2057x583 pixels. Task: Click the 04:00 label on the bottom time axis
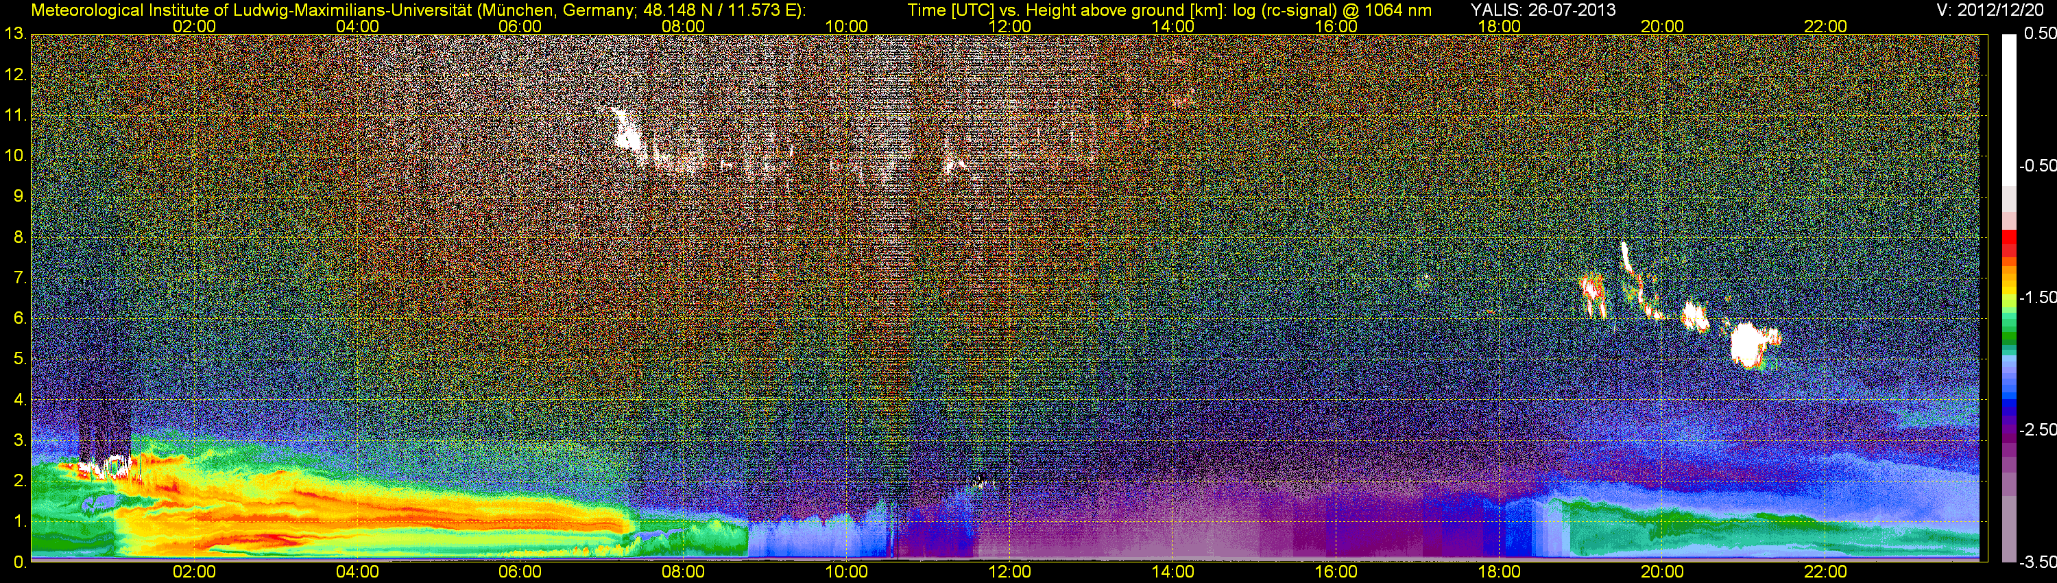pyautogui.click(x=357, y=572)
